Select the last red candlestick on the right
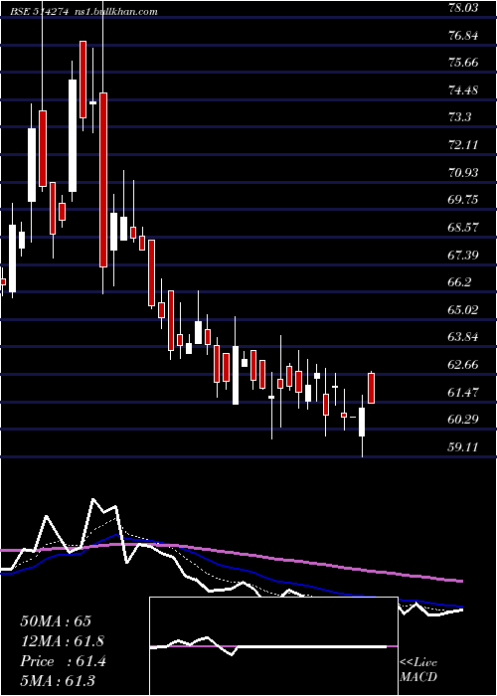 point(371,388)
